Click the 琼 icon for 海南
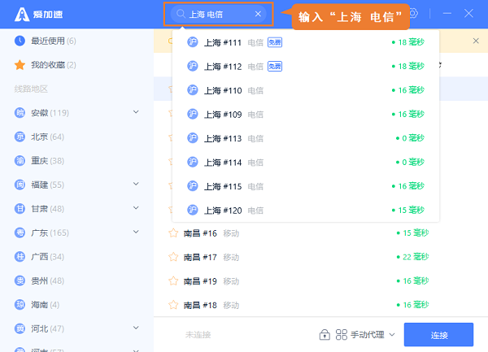488x352 pixels. (20, 305)
